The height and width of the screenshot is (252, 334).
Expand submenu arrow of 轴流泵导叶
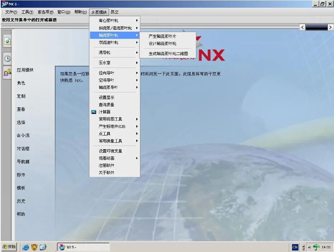pos(137,87)
